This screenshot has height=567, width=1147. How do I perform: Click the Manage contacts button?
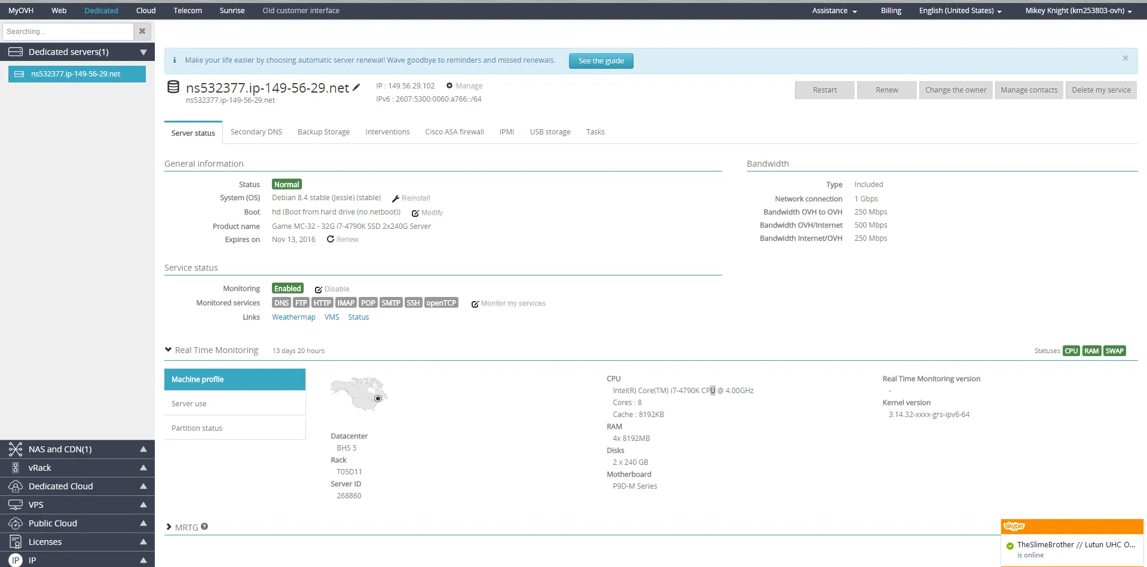point(1029,90)
